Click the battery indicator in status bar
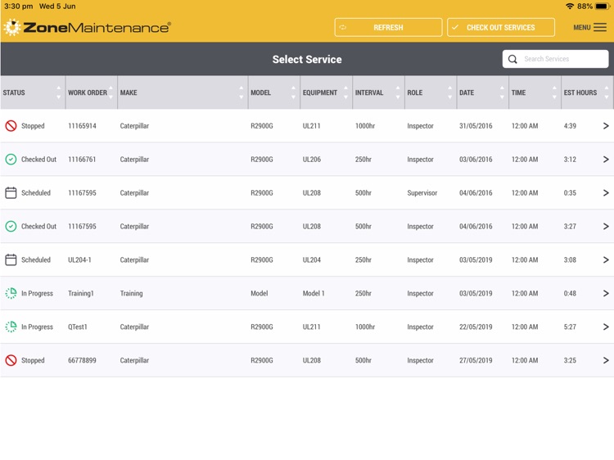Viewport: 614px width, 460px height. pos(603,7)
